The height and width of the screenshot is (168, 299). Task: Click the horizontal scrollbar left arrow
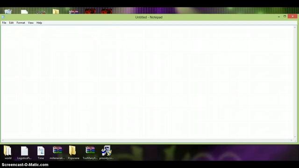click(3, 140)
